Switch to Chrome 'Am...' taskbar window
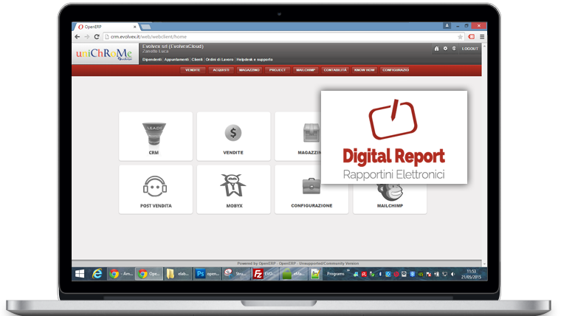The width and height of the screenshot is (561, 316). [x=121, y=274]
